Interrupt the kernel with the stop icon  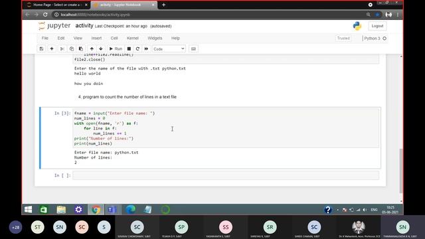[x=129, y=48]
